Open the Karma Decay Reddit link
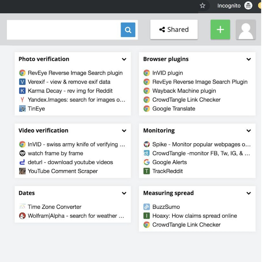The height and width of the screenshot is (262, 262). coord(70,91)
